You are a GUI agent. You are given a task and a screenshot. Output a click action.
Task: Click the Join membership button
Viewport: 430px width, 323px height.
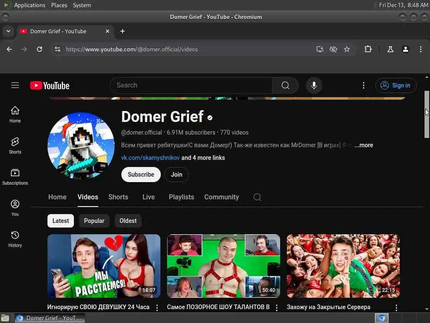(x=177, y=175)
